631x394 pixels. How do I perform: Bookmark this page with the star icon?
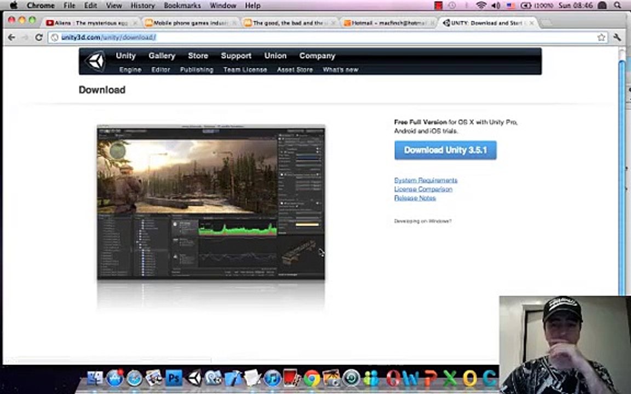[601, 37]
